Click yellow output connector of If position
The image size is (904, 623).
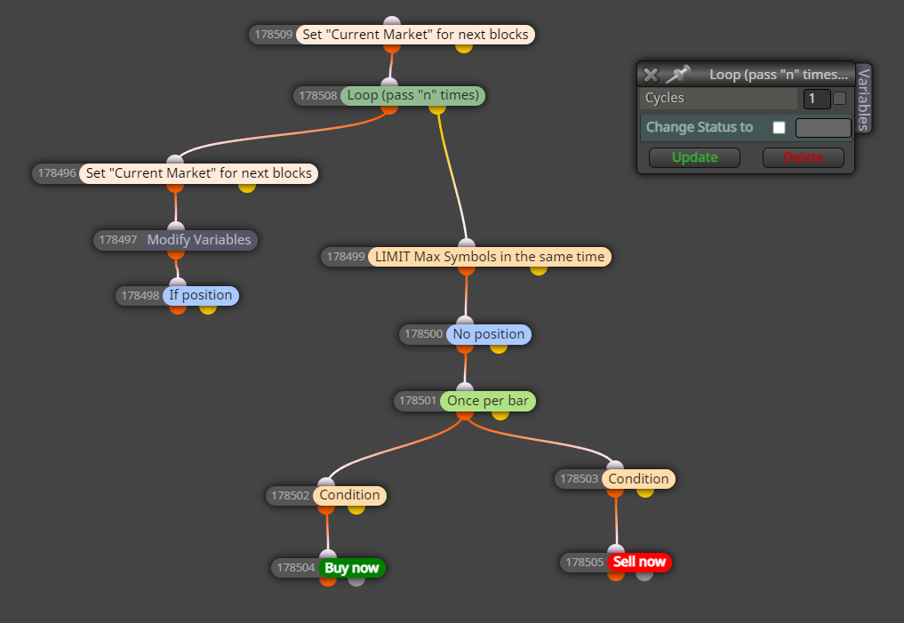point(207,308)
